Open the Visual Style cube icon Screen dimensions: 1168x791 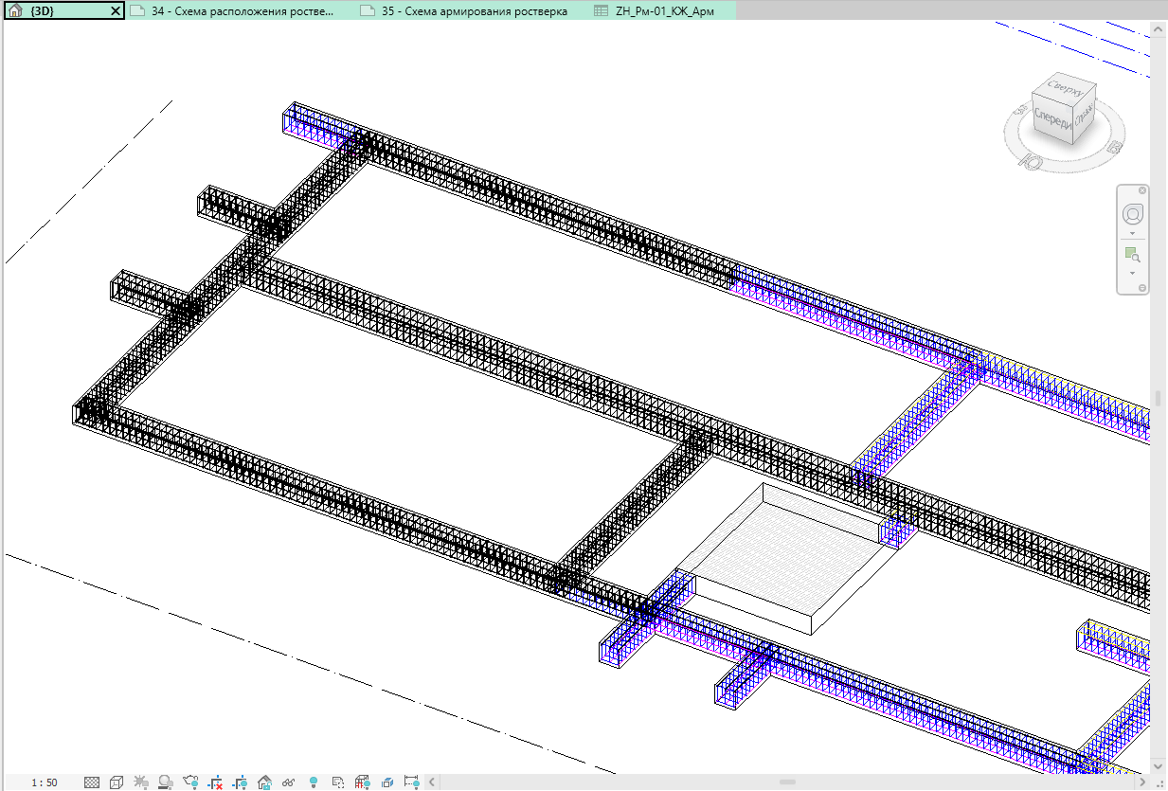pyautogui.click(x=117, y=782)
